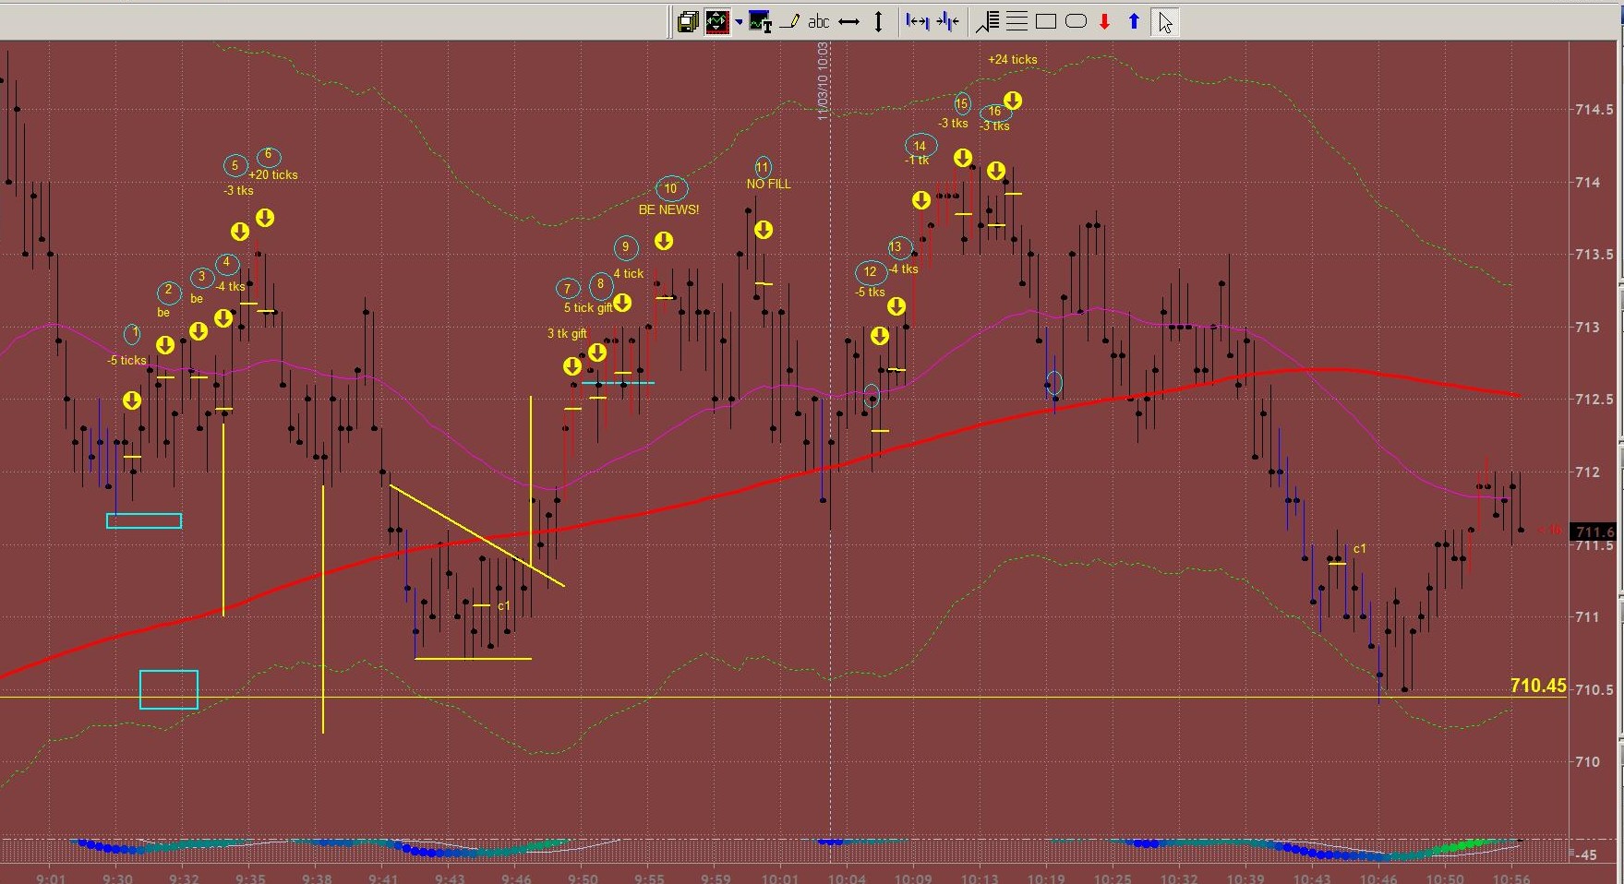Click the compress bar spacing icon
This screenshot has width=1624, height=884.
pyautogui.click(x=947, y=21)
